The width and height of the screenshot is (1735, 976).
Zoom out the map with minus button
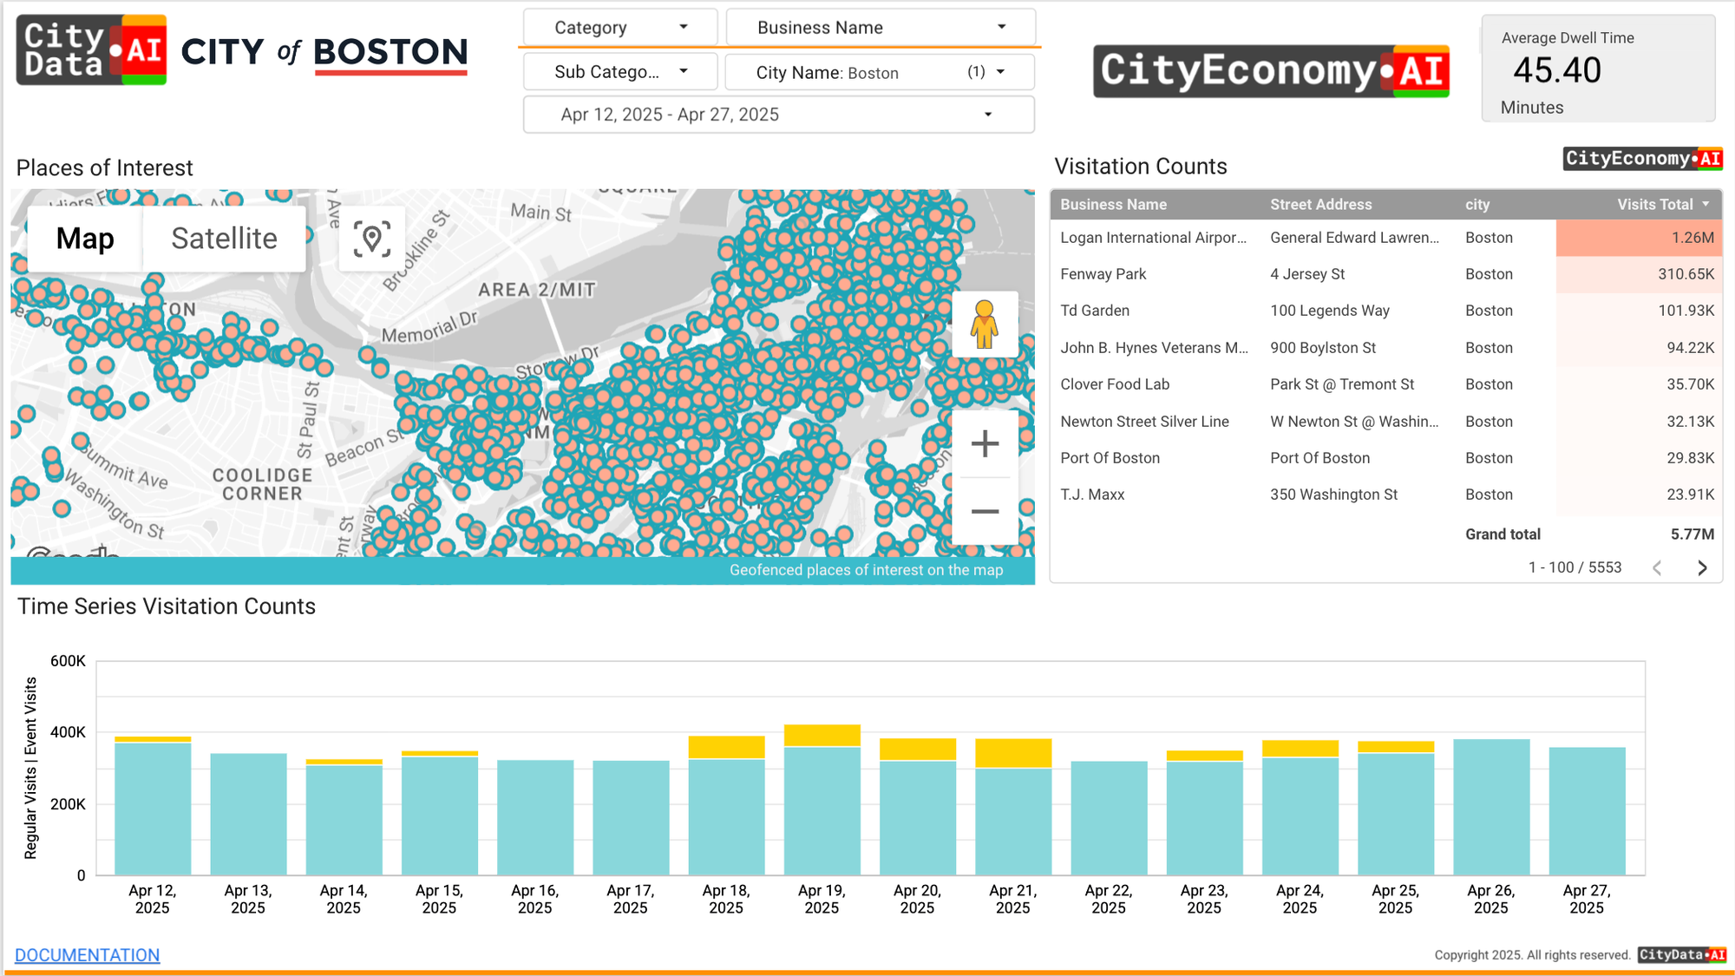tap(985, 512)
